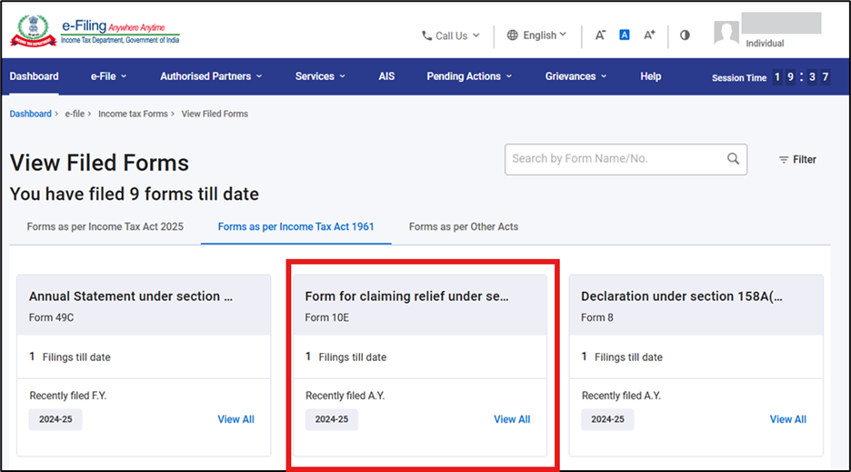Switch to Forms as per Income Tax Act 2025 tab
The image size is (851, 472).
[105, 226]
